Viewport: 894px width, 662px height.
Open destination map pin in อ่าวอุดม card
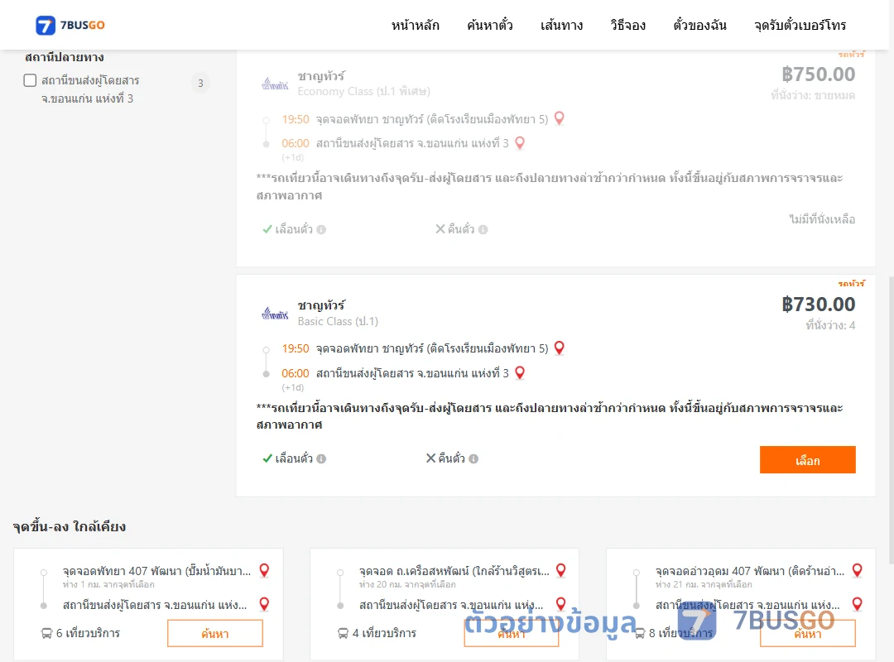pyautogui.click(x=857, y=604)
